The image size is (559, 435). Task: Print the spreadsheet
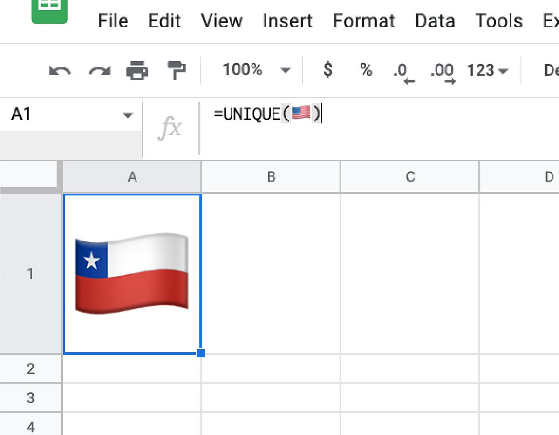pyautogui.click(x=137, y=71)
